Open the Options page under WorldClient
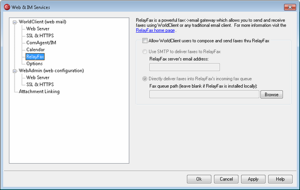300x190 pixels. [35, 64]
